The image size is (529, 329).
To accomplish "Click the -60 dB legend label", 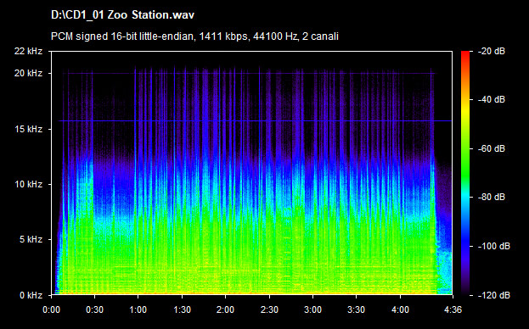I will [491, 148].
